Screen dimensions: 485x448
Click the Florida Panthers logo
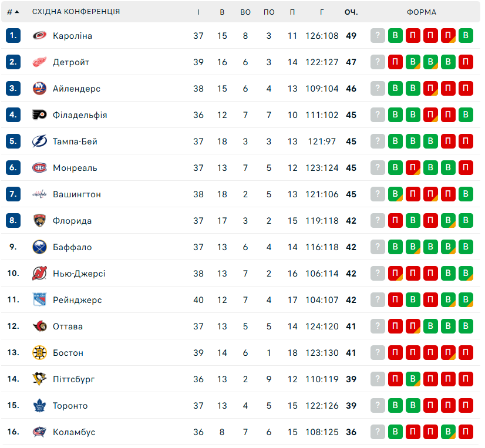39,221
